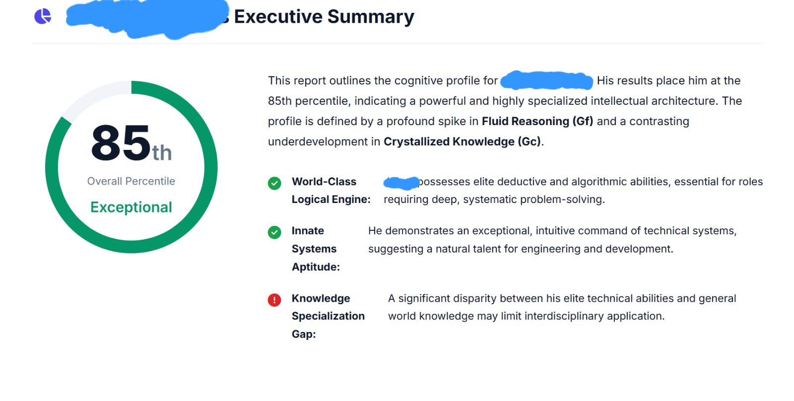Screen dimensions: 794x401
Task: Click the World-Class Logical Engine label
Action: (331, 191)
